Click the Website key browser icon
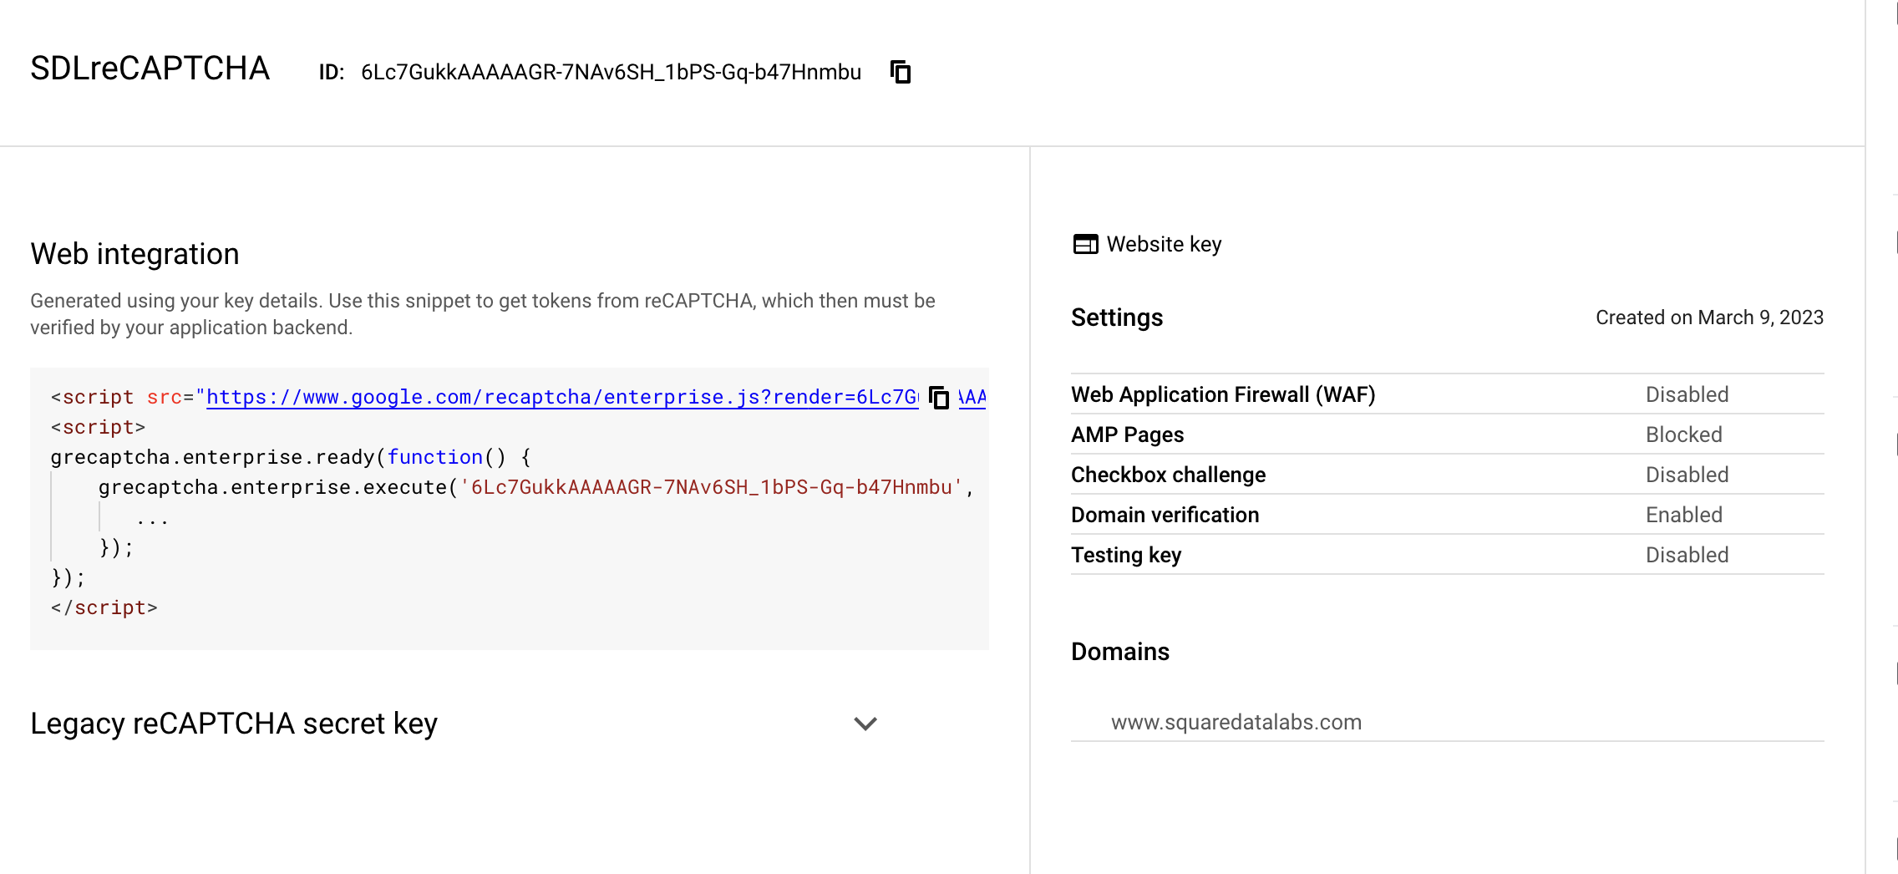This screenshot has height=874, width=1898. tap(1085, 244)
